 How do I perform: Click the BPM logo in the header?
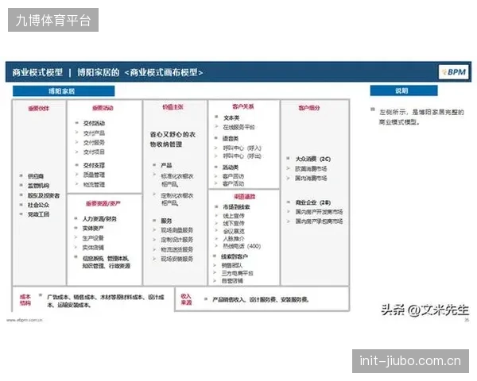point(453,72)
